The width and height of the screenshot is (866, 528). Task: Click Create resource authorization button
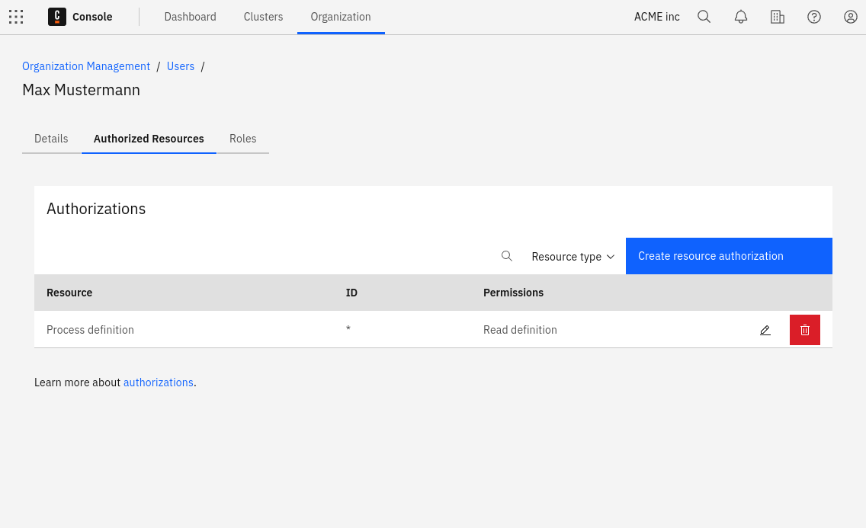728,256
